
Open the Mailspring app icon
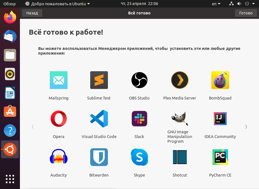coord(59,80)
